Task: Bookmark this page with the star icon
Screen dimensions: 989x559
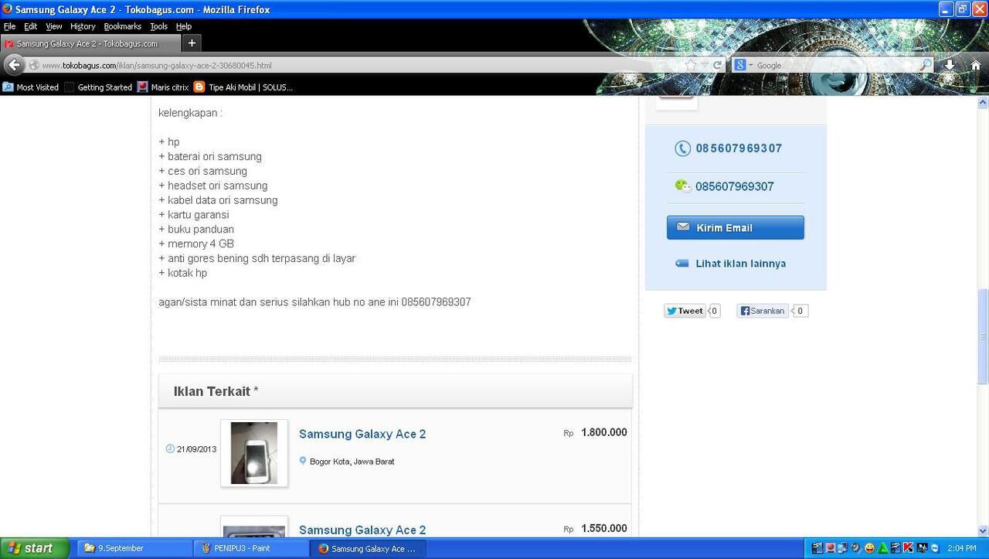Action: (x=691, y=65)
